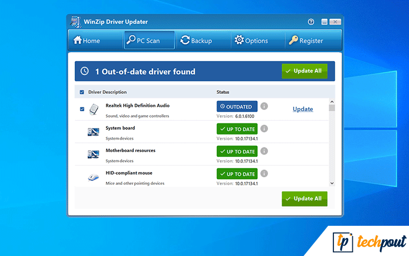Select the 'Realtek High Definition Audio' row title
The height and width of the screenshot is (256, 409).
[x=138, y=105]
